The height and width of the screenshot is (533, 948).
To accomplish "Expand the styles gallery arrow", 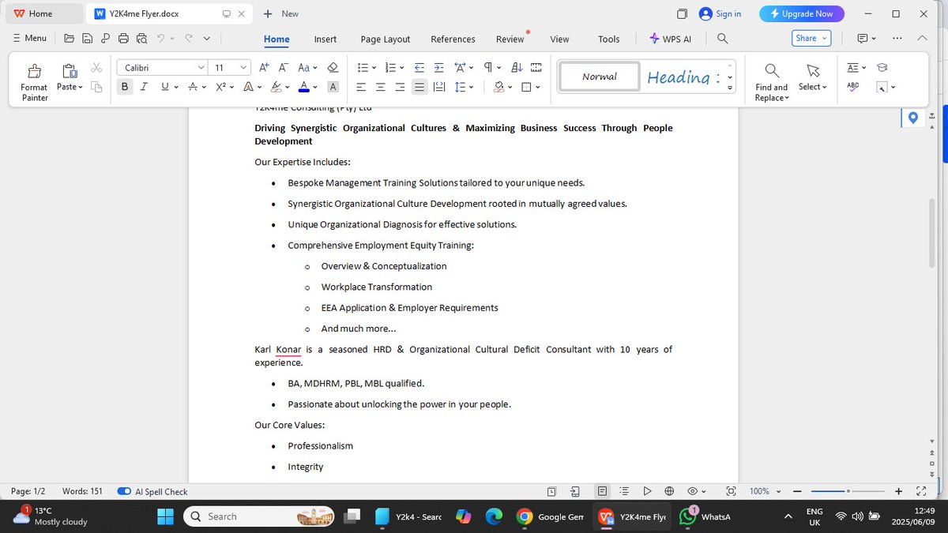I will click(x=730, y=87).
